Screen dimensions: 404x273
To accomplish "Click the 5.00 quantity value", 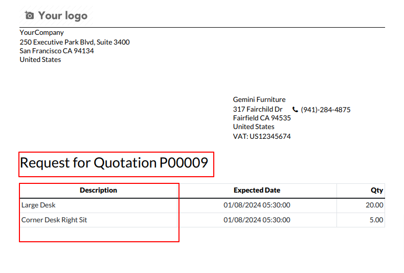I will click(x=376, y=220).
